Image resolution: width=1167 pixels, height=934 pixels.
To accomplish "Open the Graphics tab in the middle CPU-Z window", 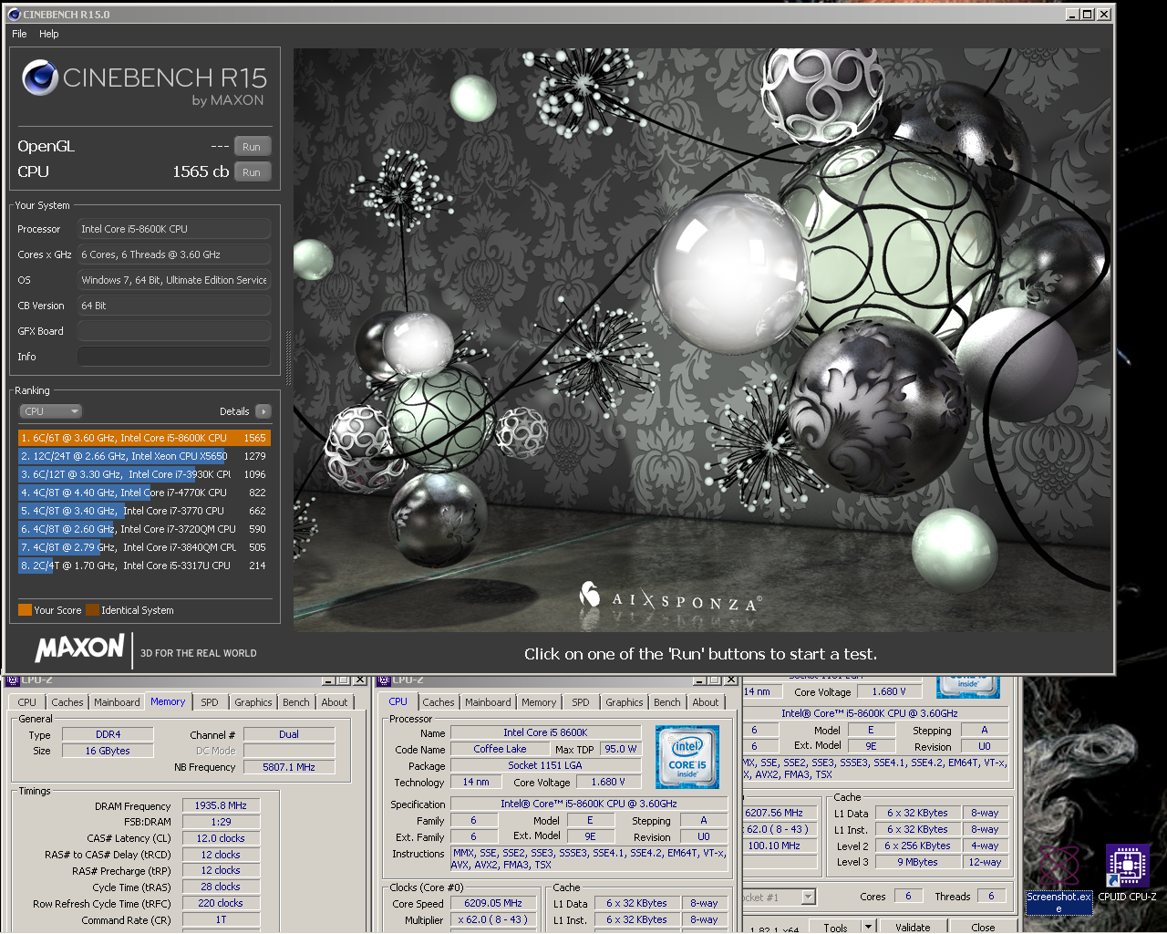I will [x=625, y=702].
